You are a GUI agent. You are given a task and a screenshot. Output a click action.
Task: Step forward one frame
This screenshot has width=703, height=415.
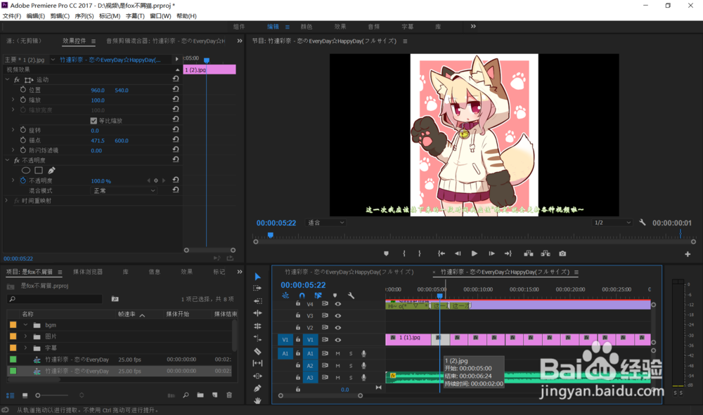(x=491, y=253)
